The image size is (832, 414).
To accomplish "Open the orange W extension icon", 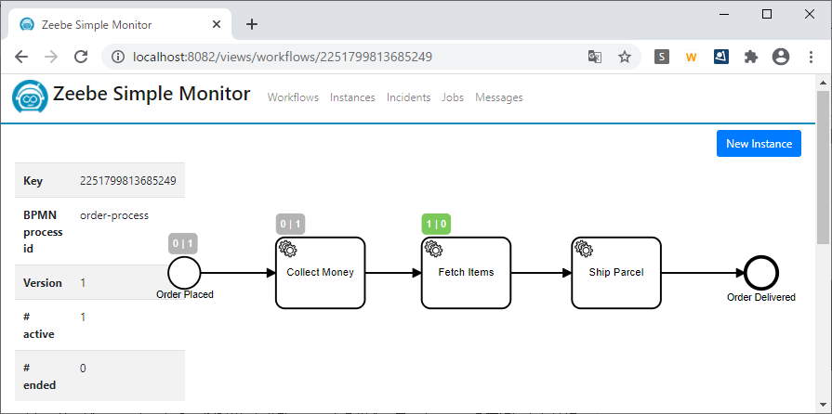I will click(x=691, y=57).
